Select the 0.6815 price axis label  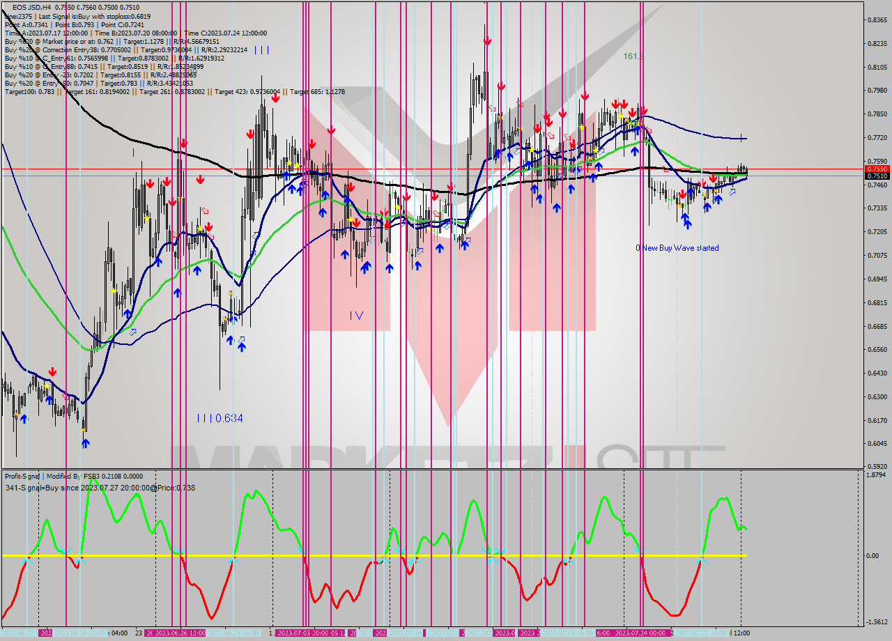tap(877, 303)
